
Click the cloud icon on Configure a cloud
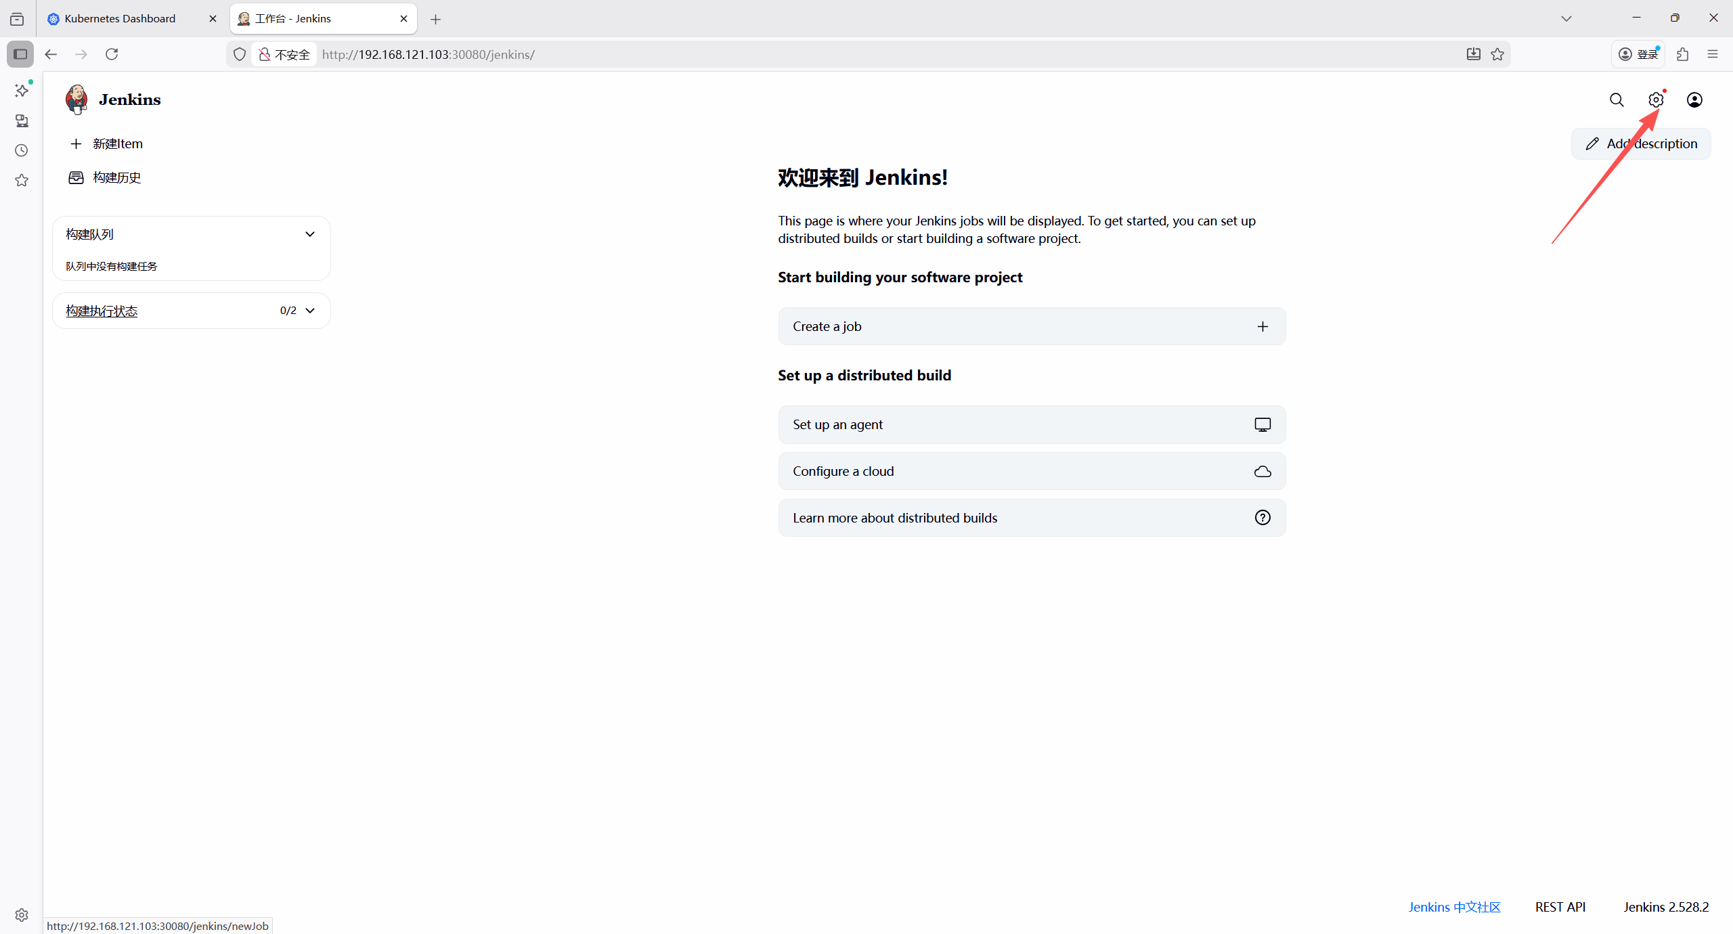[x=1263, y=472]
